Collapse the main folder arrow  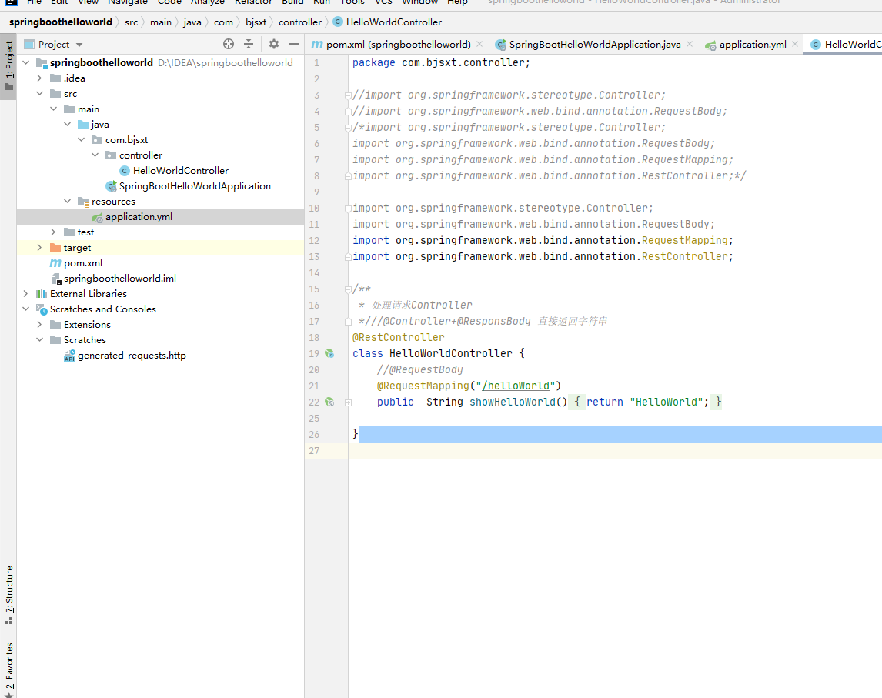53,109
